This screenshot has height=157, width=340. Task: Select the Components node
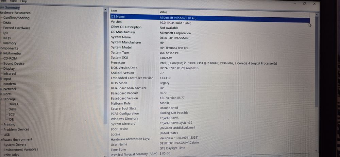tap(9, 48)
